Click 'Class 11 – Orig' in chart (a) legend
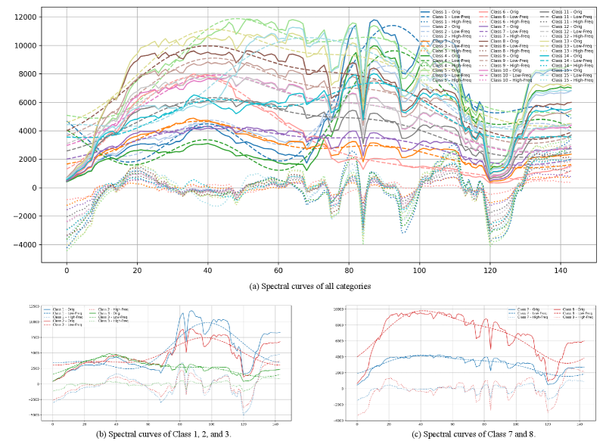This screenshot has width=603, height=441. (x=567, y=12)
